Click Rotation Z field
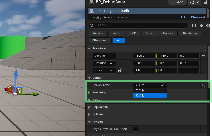212x136 pixels. click(x=189, y=63)
